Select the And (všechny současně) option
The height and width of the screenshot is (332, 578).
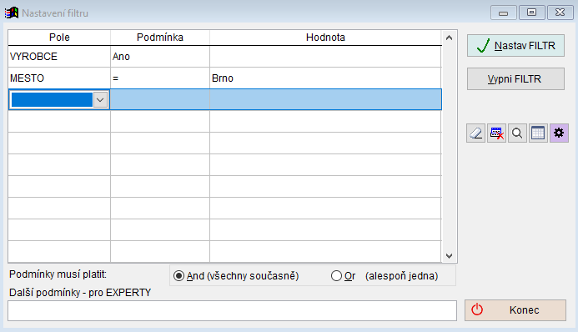[x=236, y=276]
